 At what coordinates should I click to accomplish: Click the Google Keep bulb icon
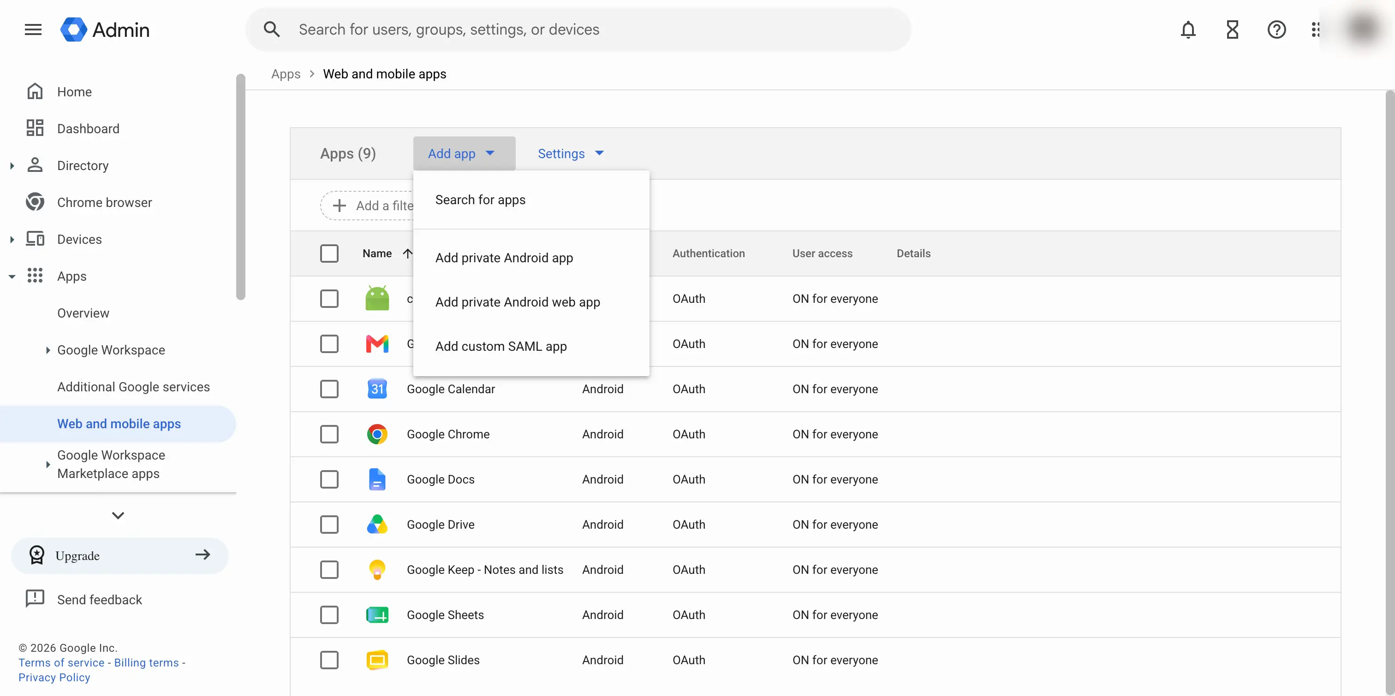pos(377,569)
